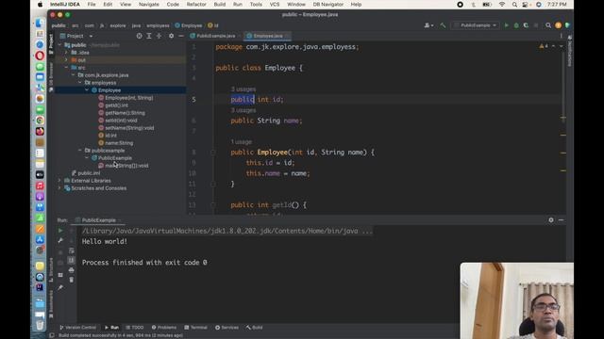
Task: Collapse the public project root node
Action: tap(60, 45)
